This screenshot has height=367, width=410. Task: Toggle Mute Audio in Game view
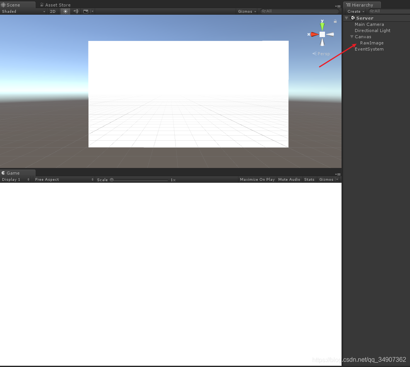pyautogui.click(x=289, y=180)
